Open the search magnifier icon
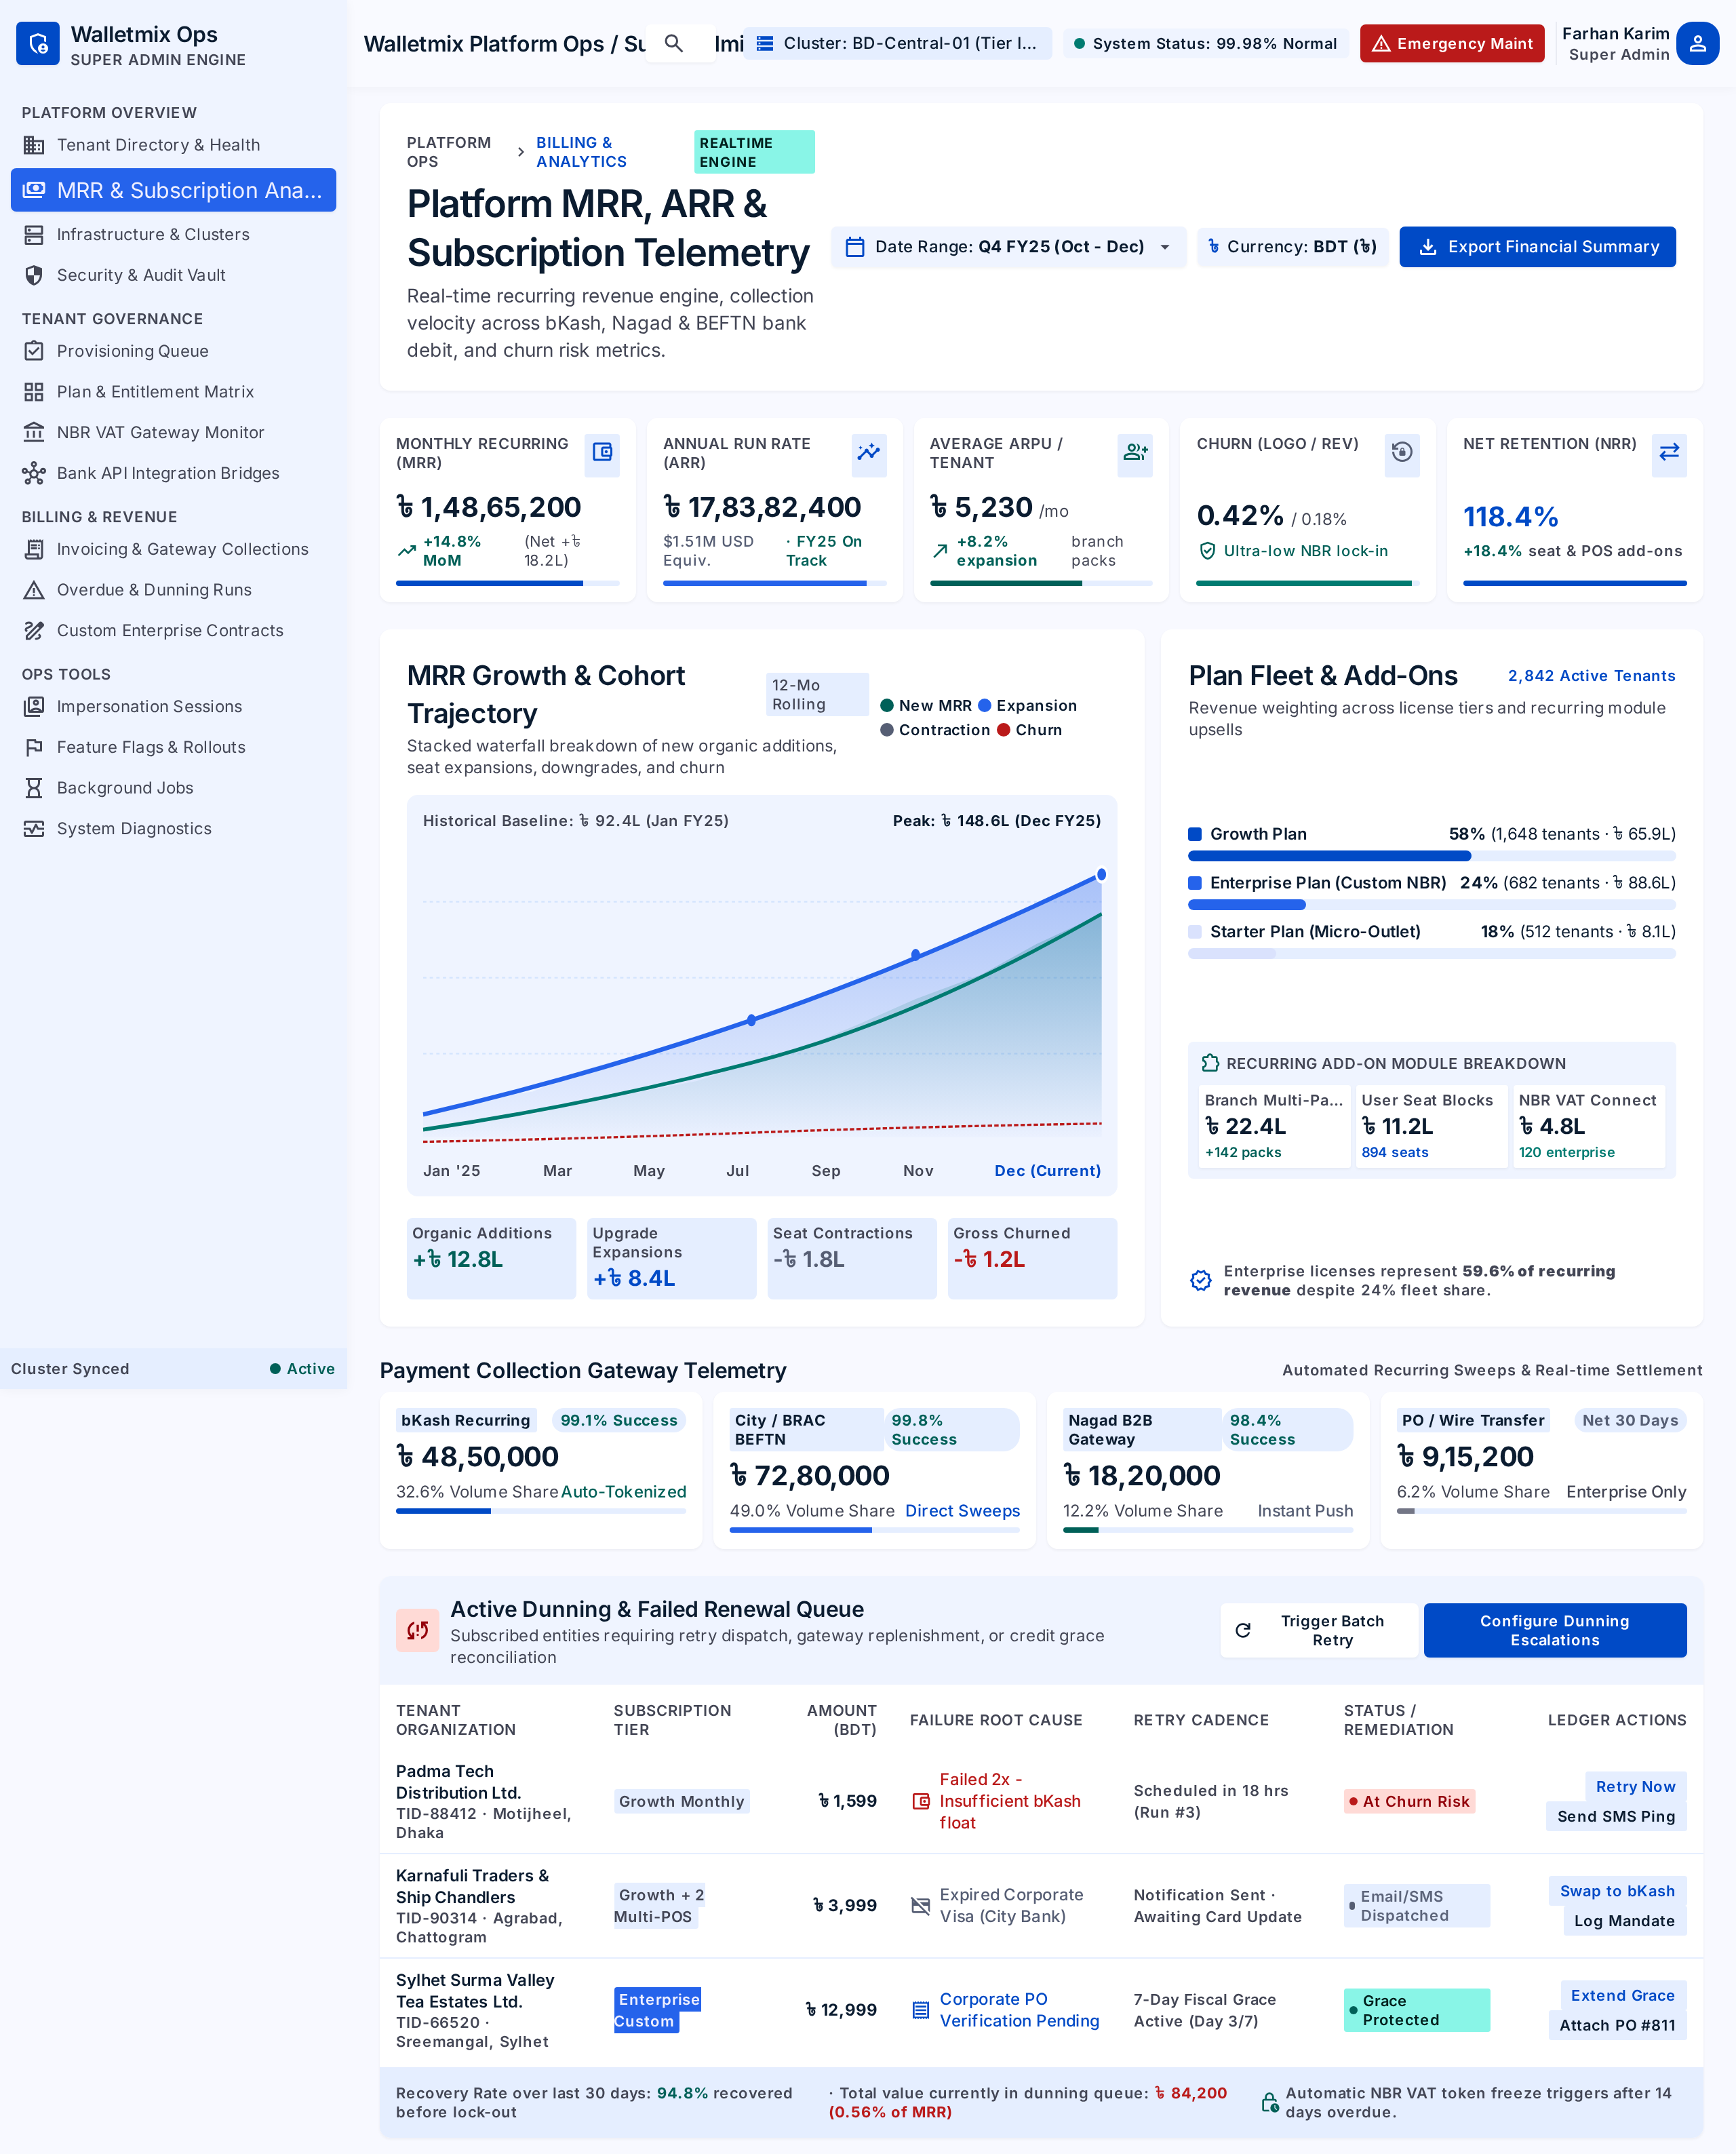This screenshot has height=2154, width=1736. coord(674,44)
